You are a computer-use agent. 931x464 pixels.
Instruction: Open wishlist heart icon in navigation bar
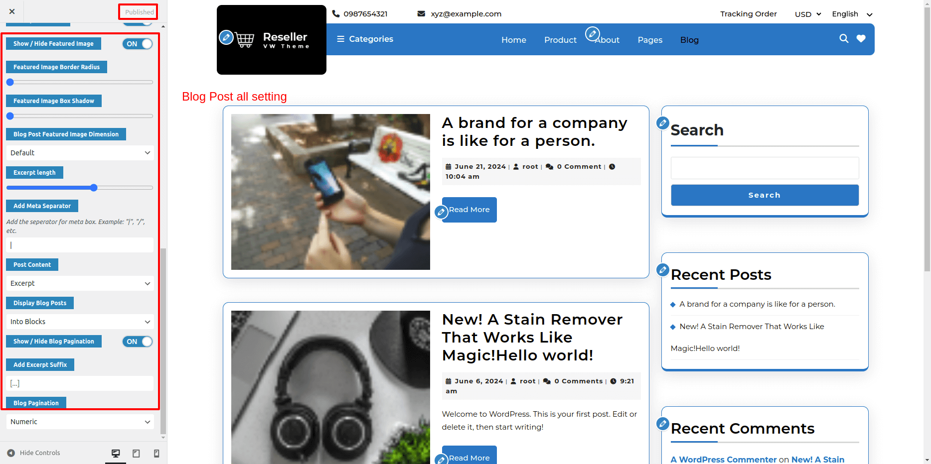861,38
